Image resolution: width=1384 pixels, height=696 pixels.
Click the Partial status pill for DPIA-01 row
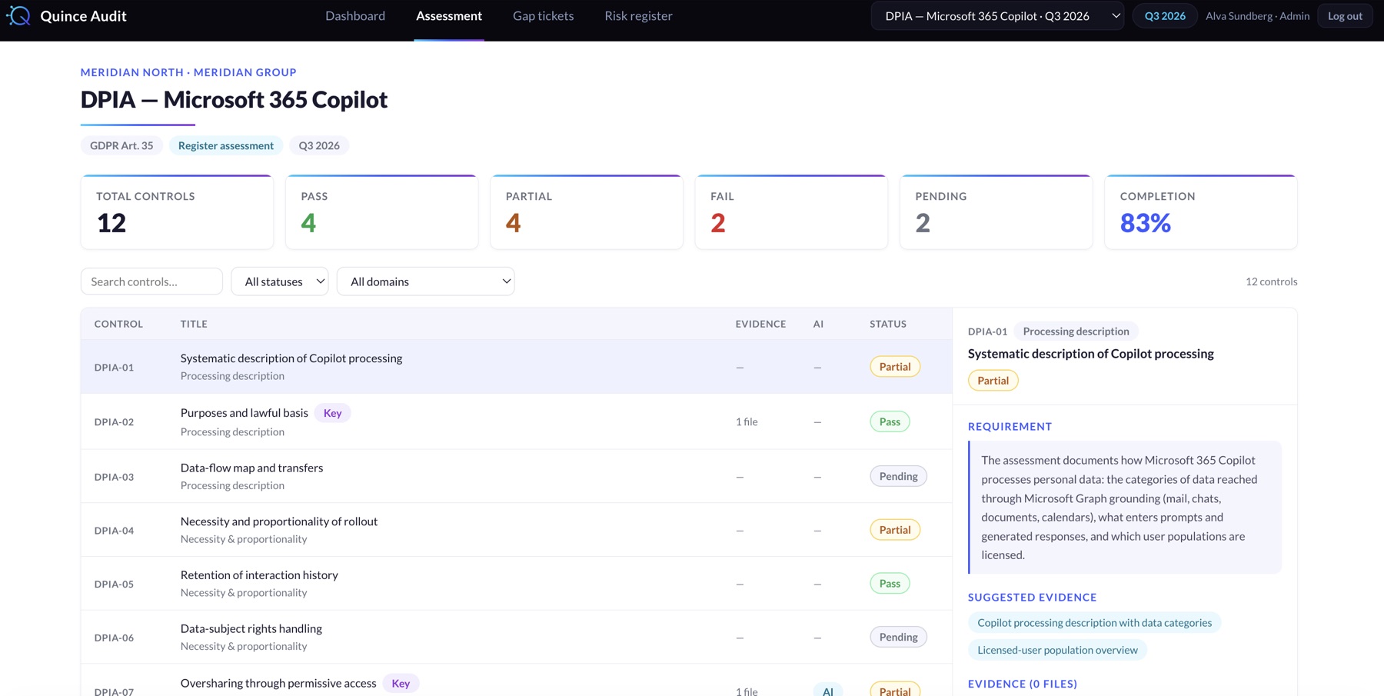click(895, 367)
